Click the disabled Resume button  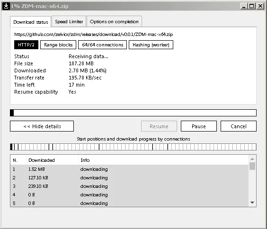(159, 126)
